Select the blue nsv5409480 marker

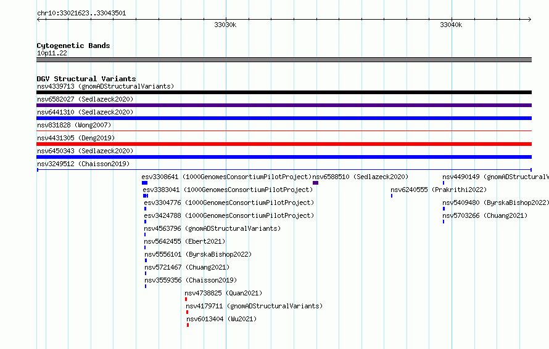pyautogui.click(x=444, y=209)
